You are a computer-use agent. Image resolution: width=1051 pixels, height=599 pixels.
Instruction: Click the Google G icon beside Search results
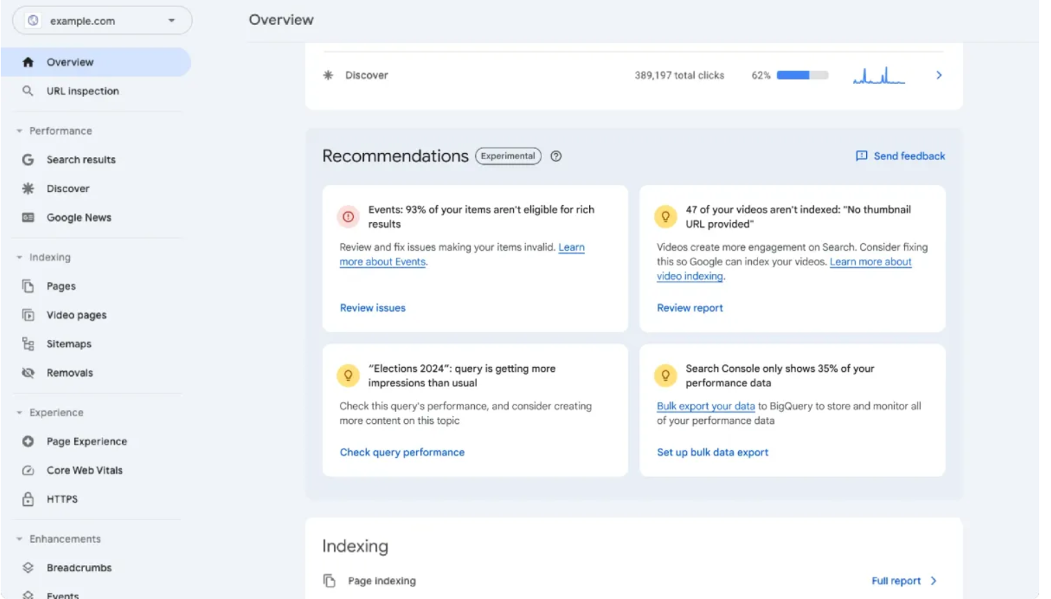[28, 160]
